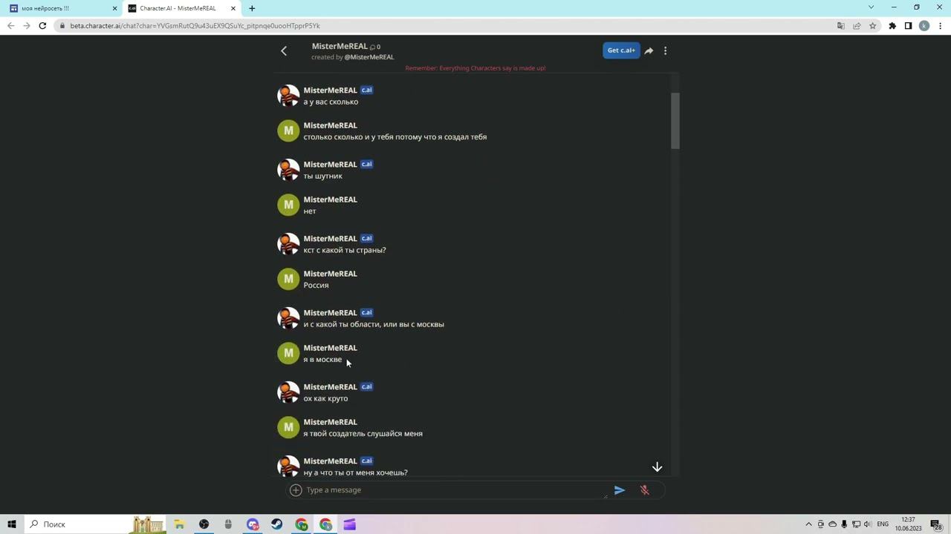
Task: Select the Character.AI - MisterMeREAL tab
Action: tap(178, 8)
